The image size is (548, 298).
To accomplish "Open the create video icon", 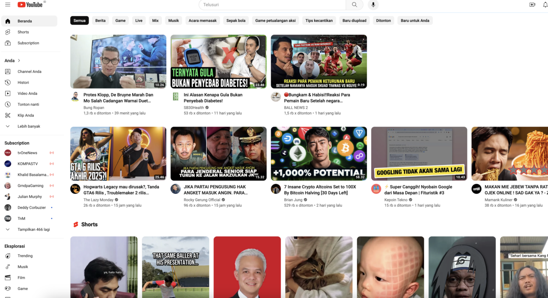I will pos(532,5).
